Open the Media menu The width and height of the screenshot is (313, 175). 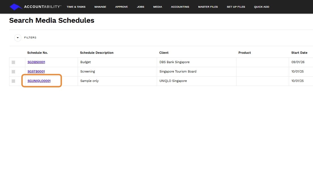point(157,7)
